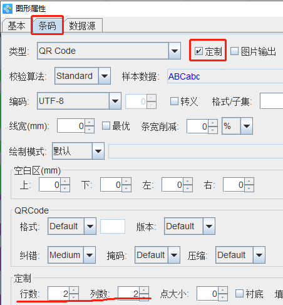Viewport: 283px width, 305px height.
Task: Click the 图形属性 window app icon
Action: pyautogui.click(x=8, y=9)
